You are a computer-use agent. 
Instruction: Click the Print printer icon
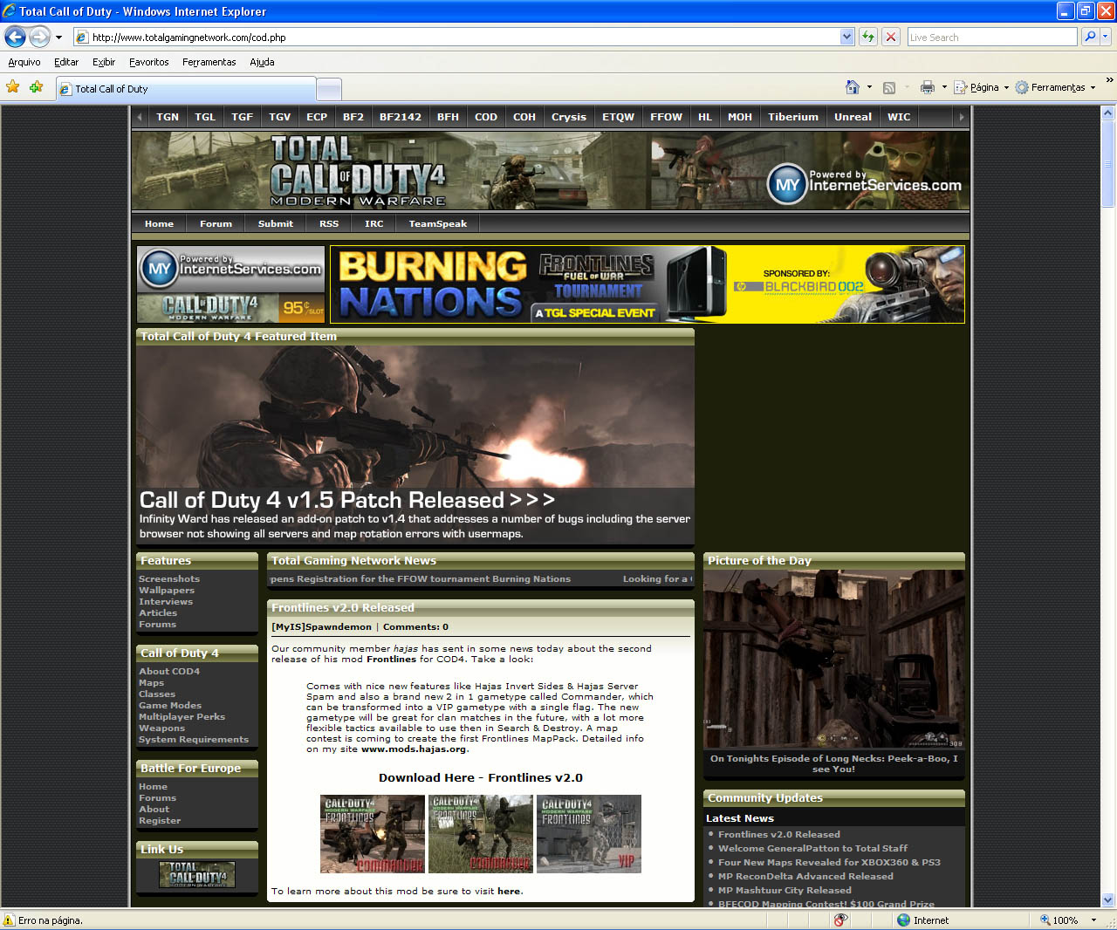tap(927, 87)
